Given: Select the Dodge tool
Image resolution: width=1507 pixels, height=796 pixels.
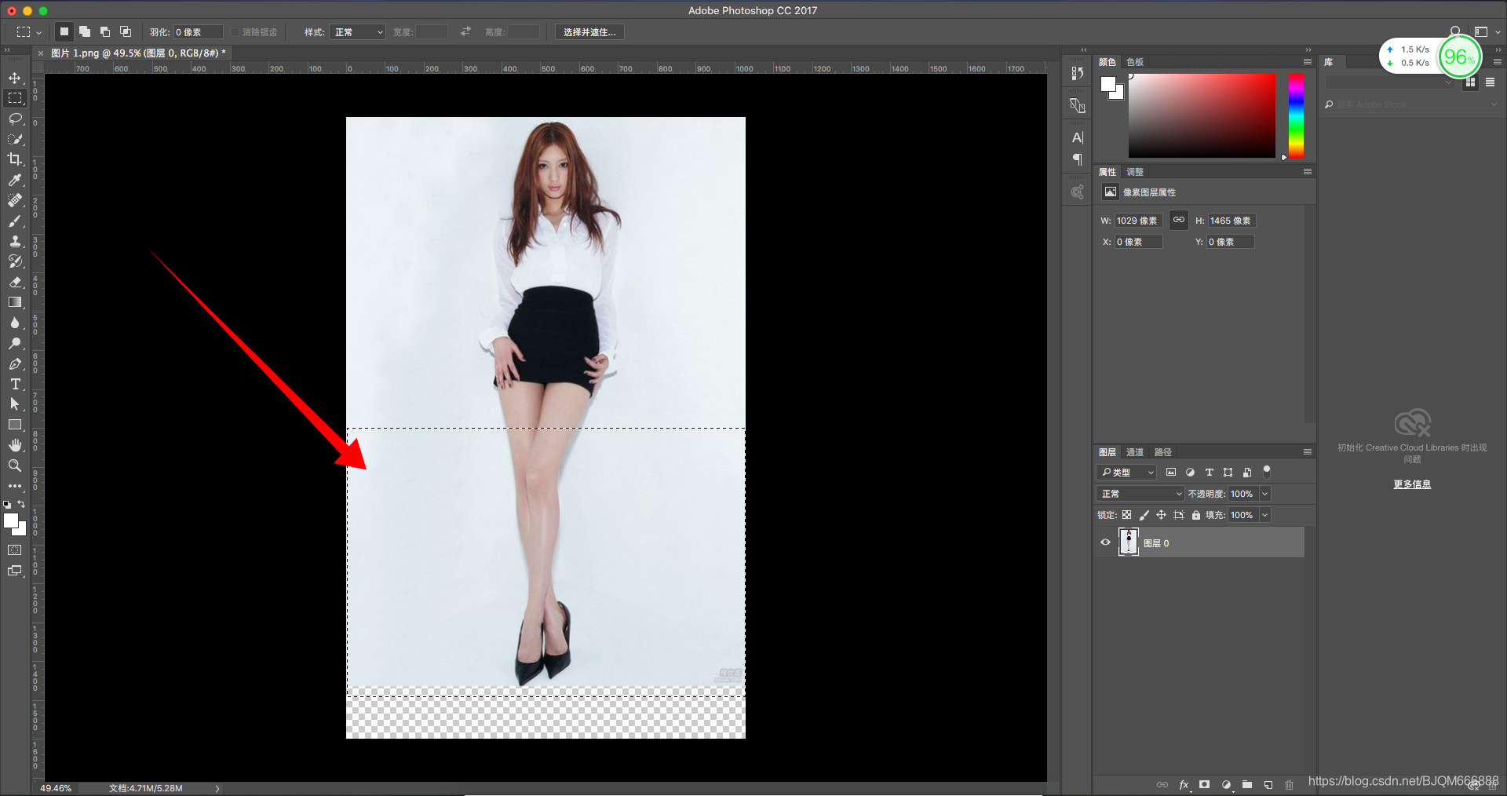Looking at the screenshot, I should pyautogui.click(x=15, y=343).
